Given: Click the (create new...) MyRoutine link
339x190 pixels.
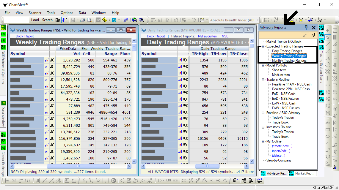Looking at the screenshot, I should [282, 146].
